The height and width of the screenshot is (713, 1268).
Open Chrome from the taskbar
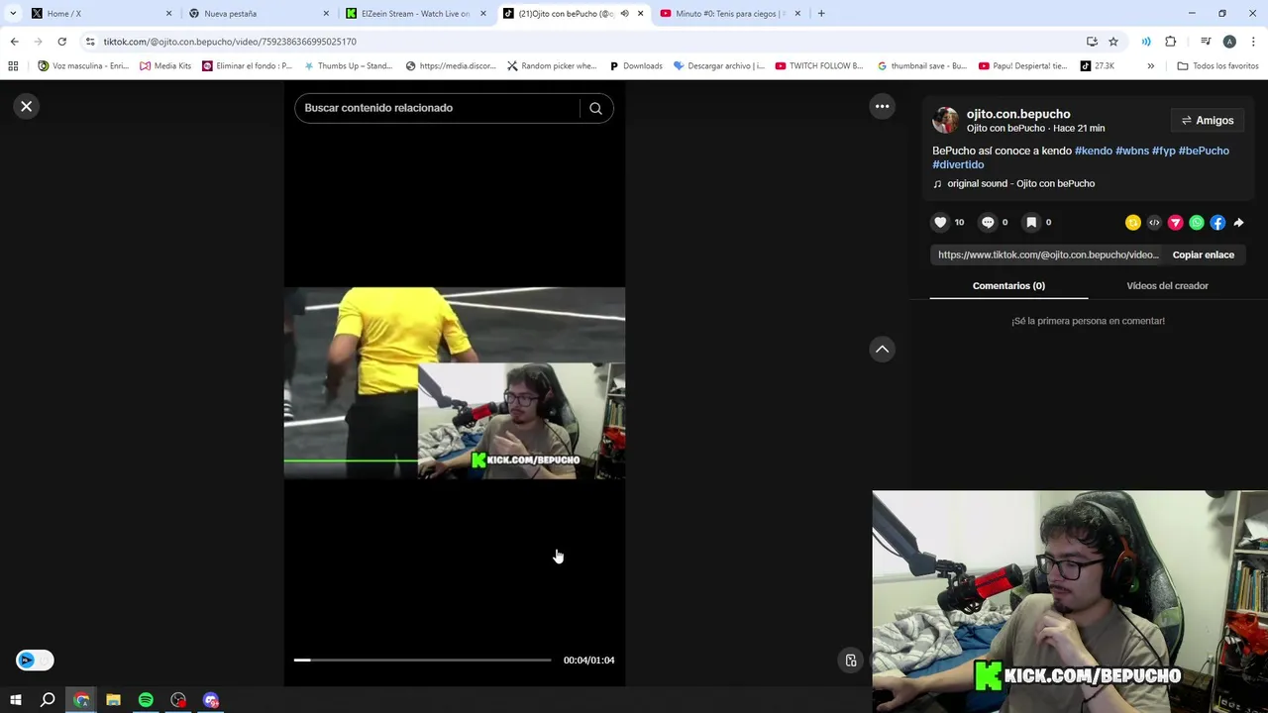[x=81, y=700]
